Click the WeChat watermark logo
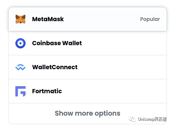The image size is (172, 127). coord(132,119)
